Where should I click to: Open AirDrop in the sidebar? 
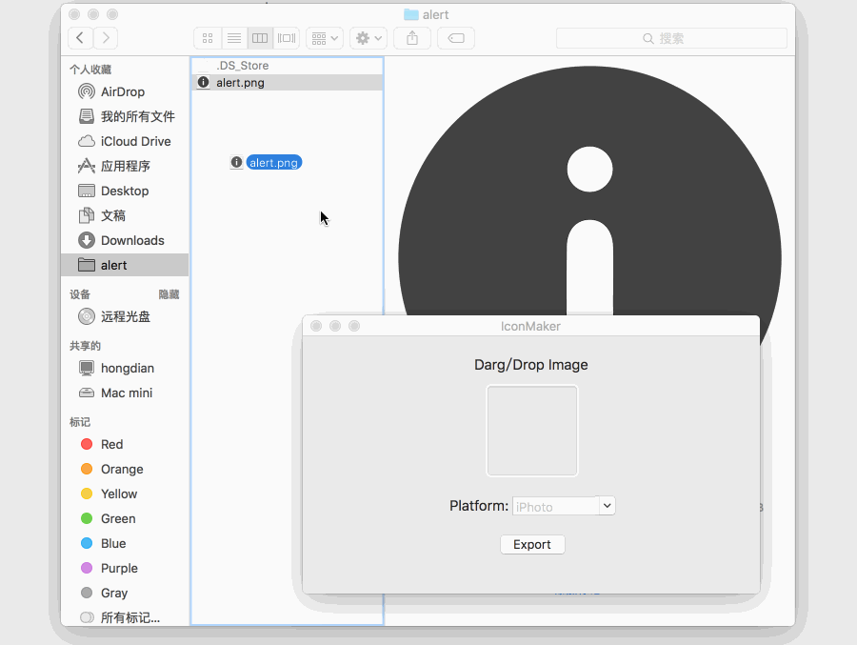[x=125, y=91]
